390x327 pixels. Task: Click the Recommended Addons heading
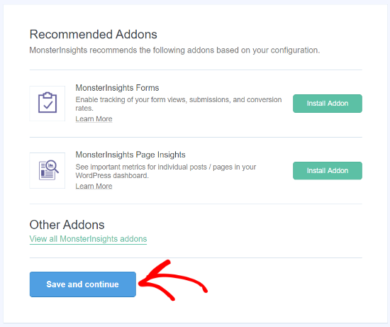(x=94, y=34)
